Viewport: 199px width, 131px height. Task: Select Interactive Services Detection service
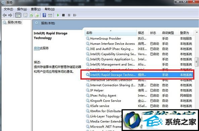pos(139,80)
